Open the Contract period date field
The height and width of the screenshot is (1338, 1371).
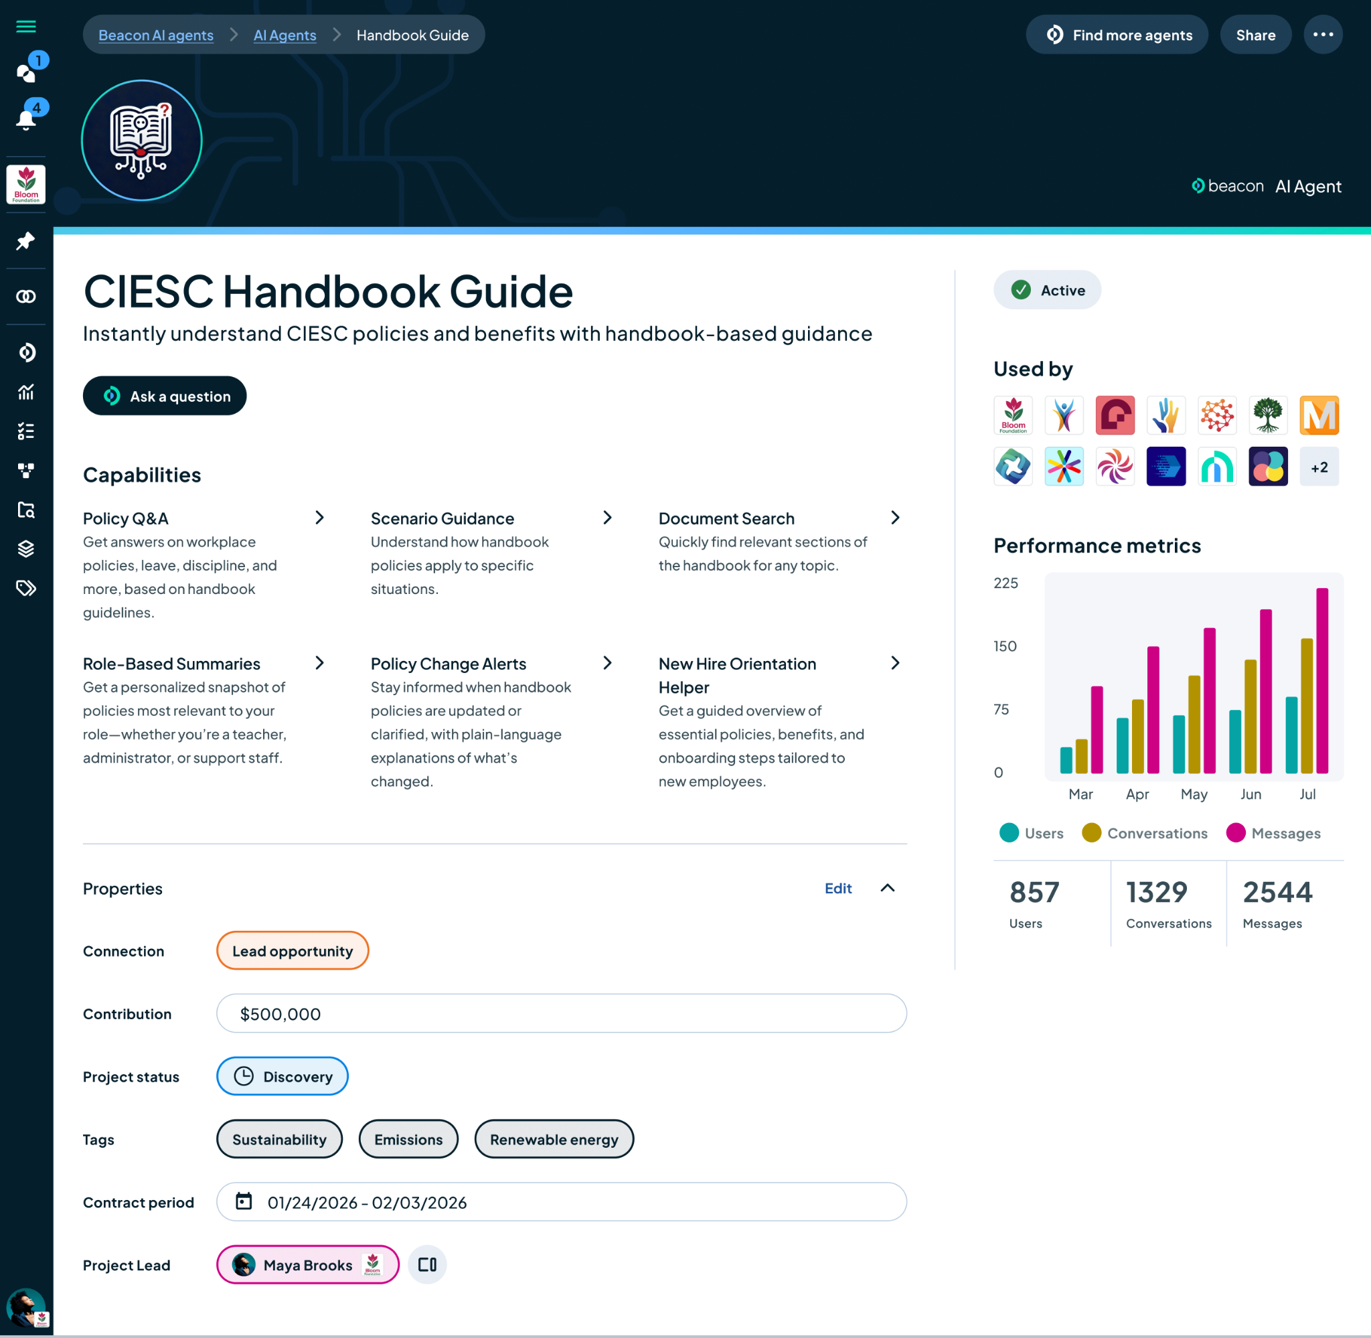pyautogui.click(x=561, y=1202)
